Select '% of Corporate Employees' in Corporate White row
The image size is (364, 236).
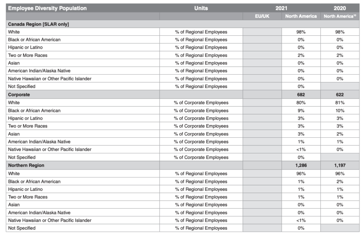click(x=201, y=103)
